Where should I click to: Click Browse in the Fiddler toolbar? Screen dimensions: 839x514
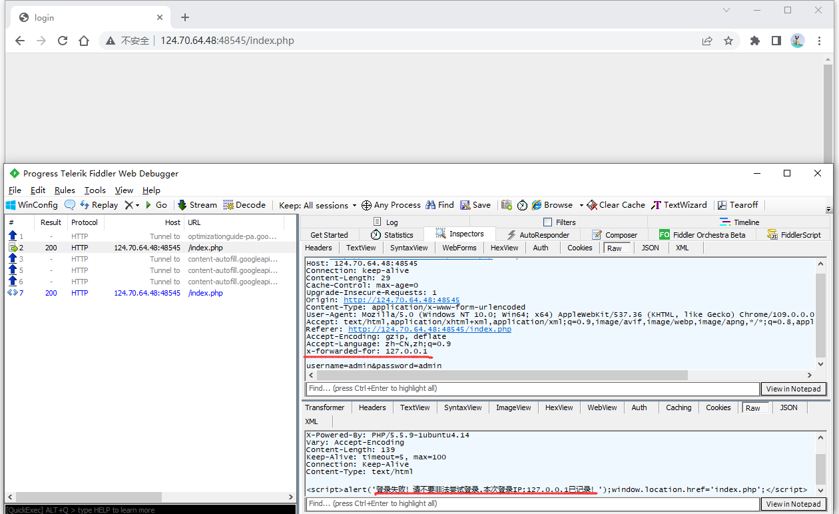tap(552, 205)
